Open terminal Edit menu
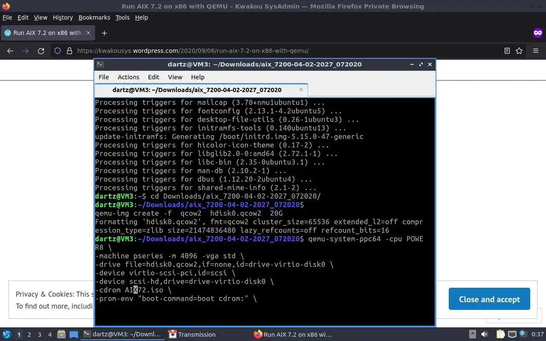This screenshot has height=341, width=546. [154, 77]
